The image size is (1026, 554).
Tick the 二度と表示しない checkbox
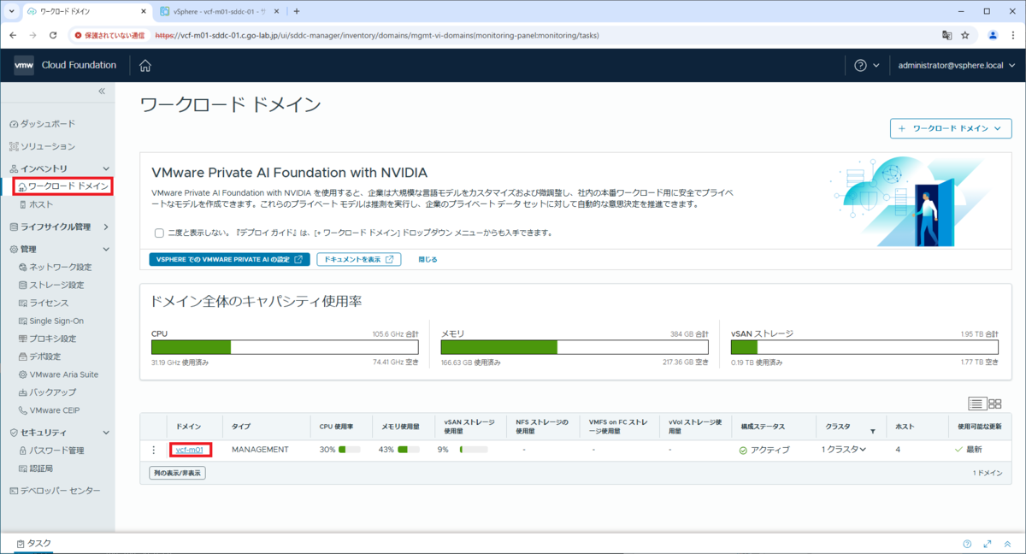click(159, 233)
